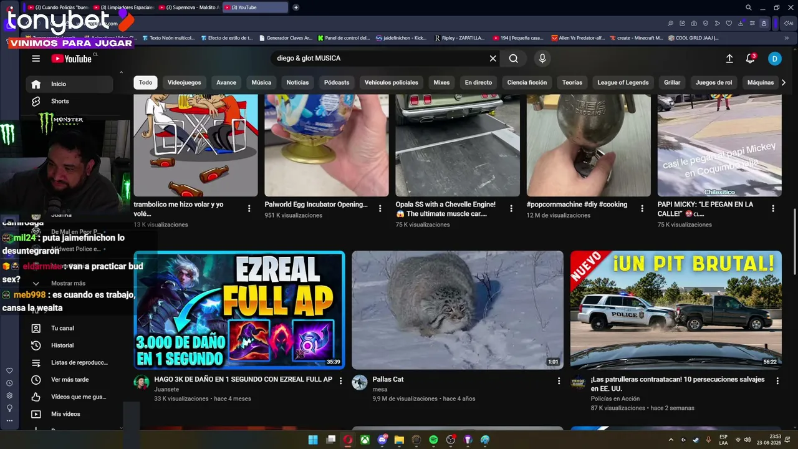Open options menu for Pallas Cat video
This screenshot has width=798, height=449.
pos(559,380)
